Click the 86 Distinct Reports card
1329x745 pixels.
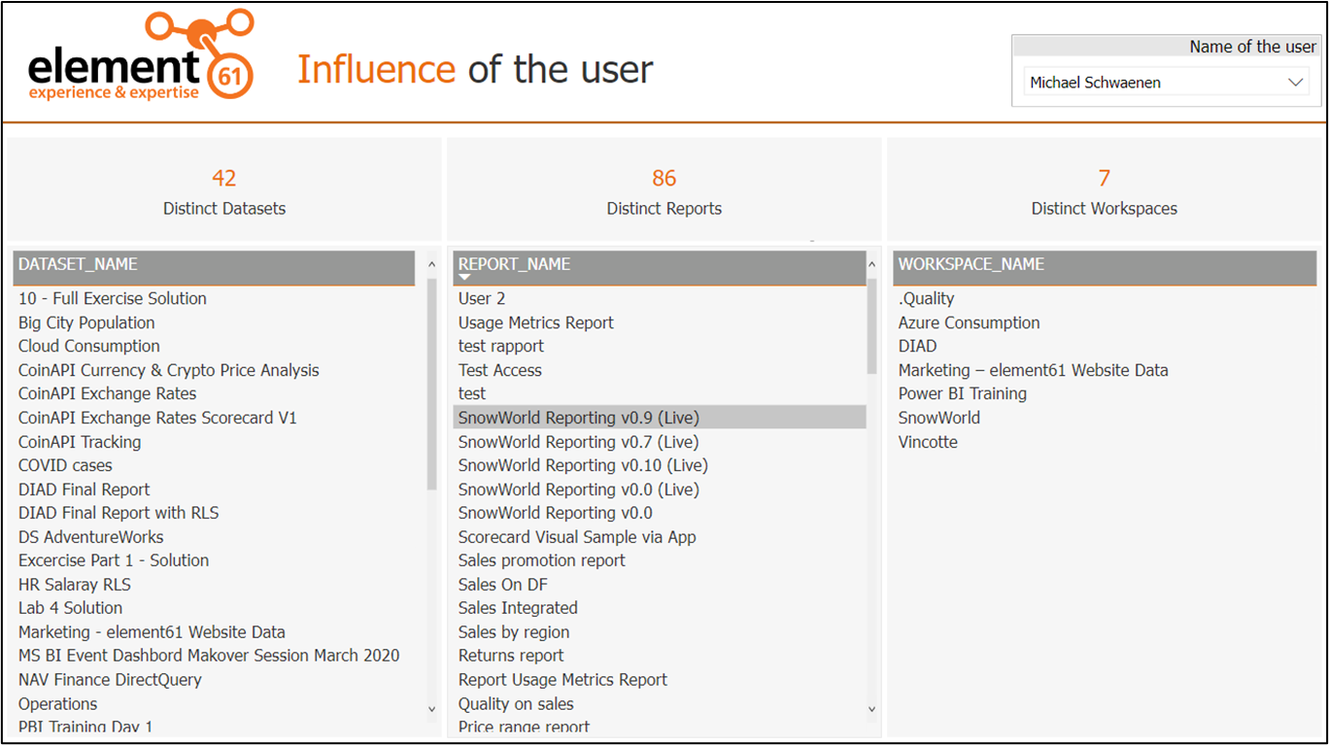664,188
